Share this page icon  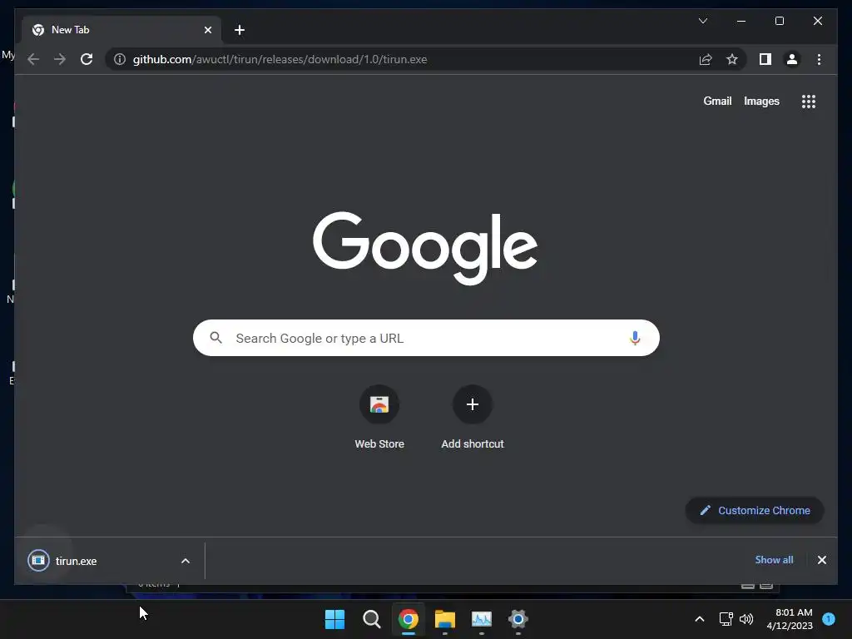click(706, 59)
